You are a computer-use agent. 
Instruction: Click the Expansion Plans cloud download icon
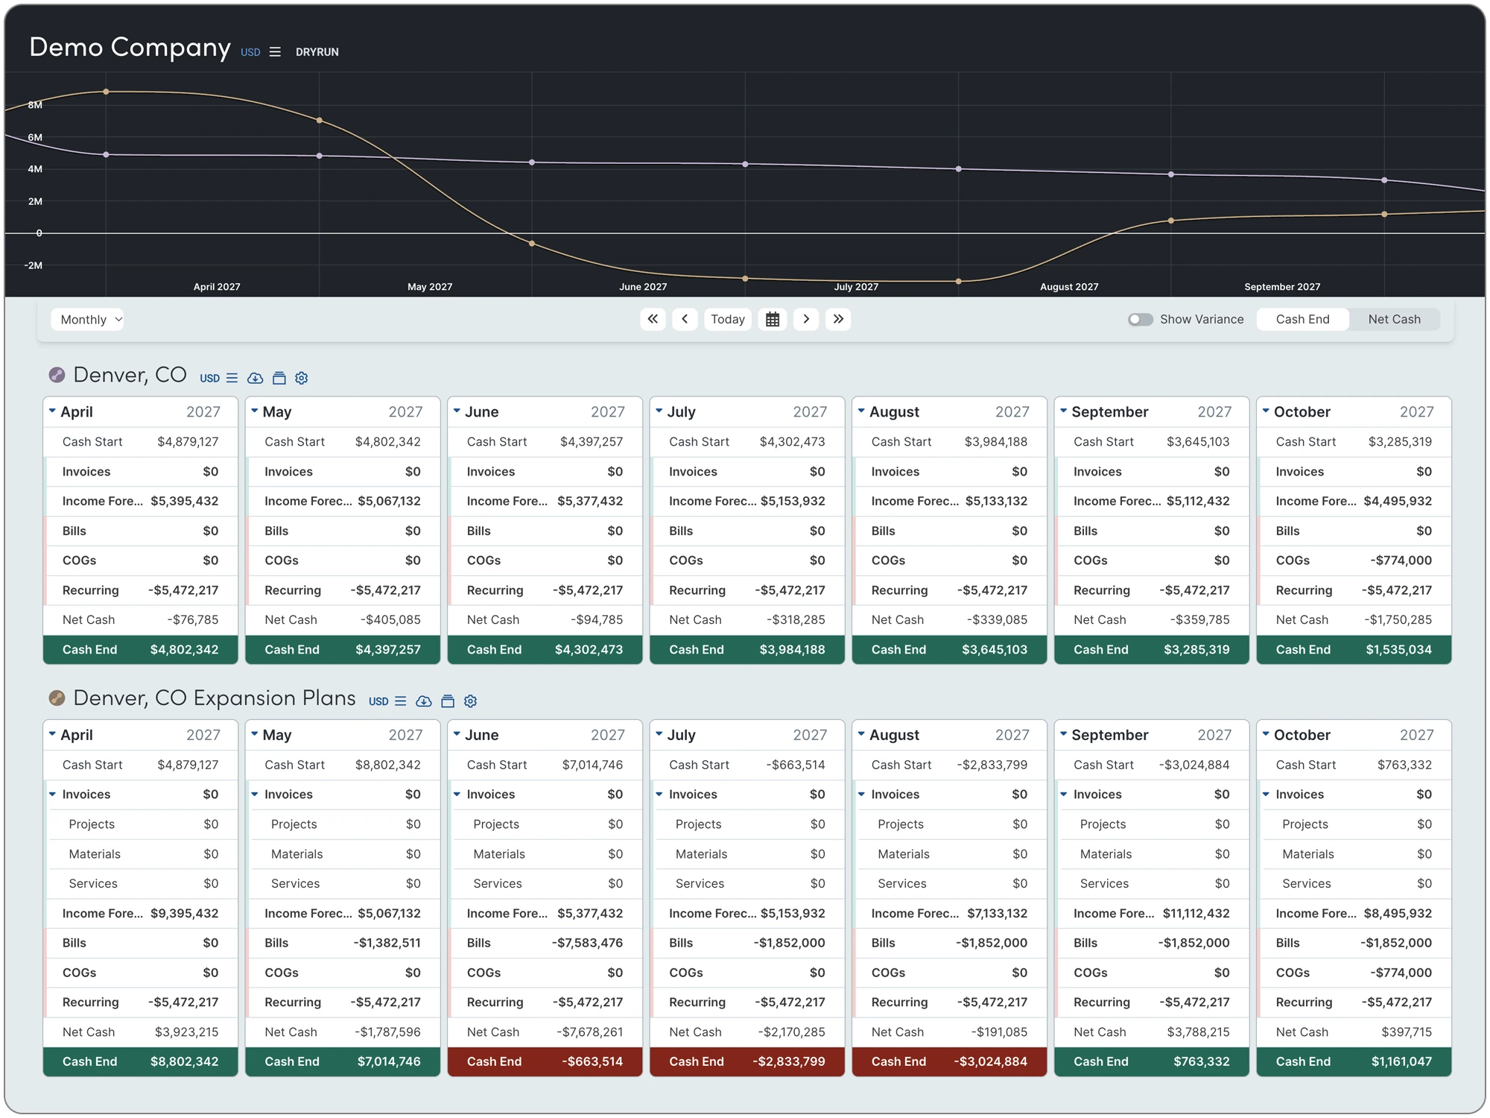click(423, 701)
